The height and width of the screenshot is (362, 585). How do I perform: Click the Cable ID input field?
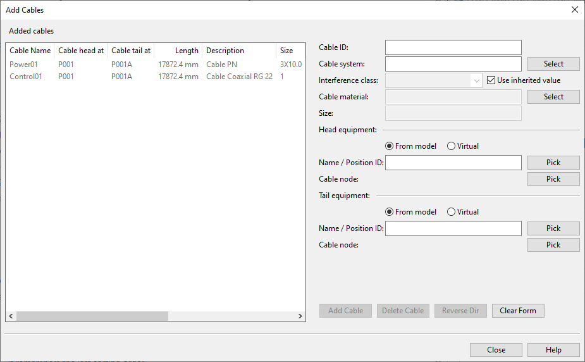(x=453, y=47)
